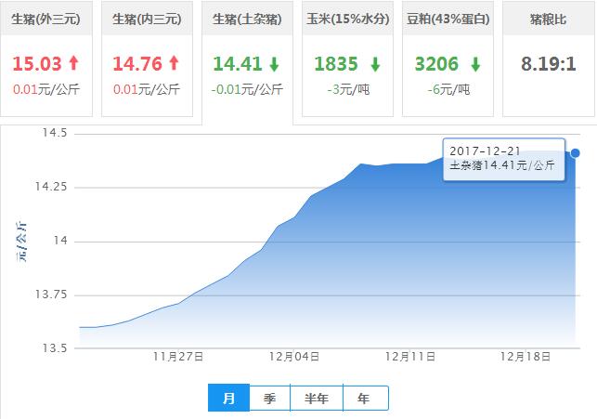This screenshot has height=419, width=597.
Task: Select the 生猪(内三元) price tab
Action: [147, 59]
